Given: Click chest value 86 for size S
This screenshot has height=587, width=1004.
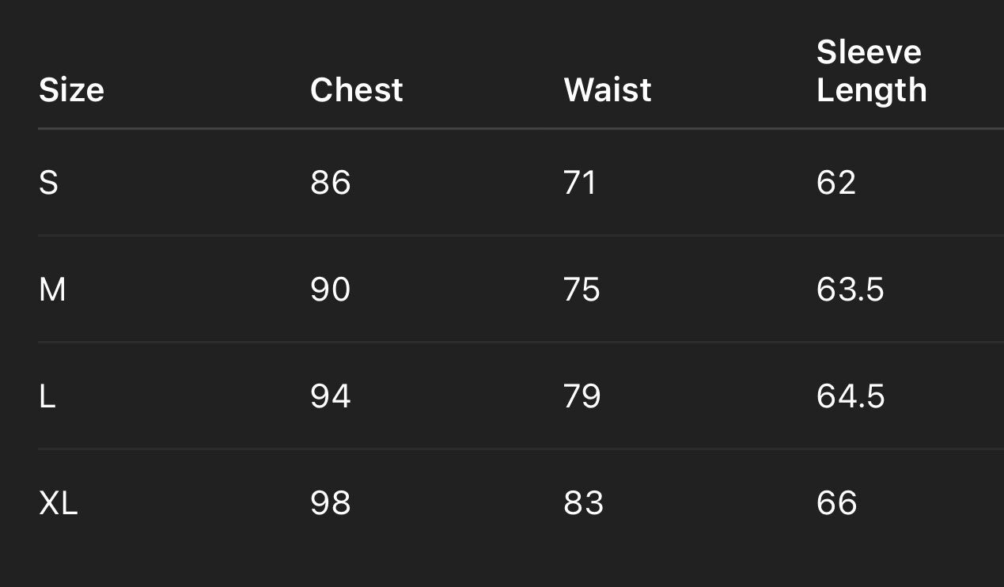Looking at the screenshot, I should pyautogui.click(x=330, y=183).
